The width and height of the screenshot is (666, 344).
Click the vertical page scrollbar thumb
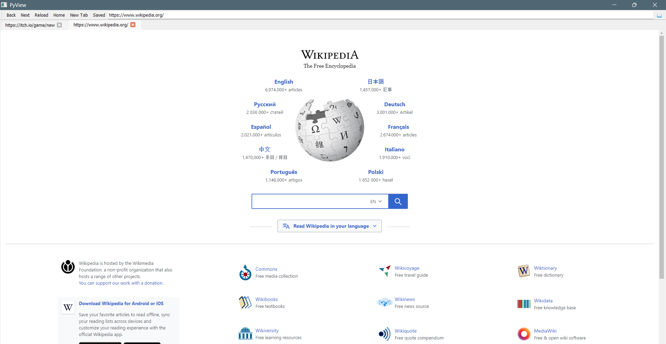coord(661,157)
